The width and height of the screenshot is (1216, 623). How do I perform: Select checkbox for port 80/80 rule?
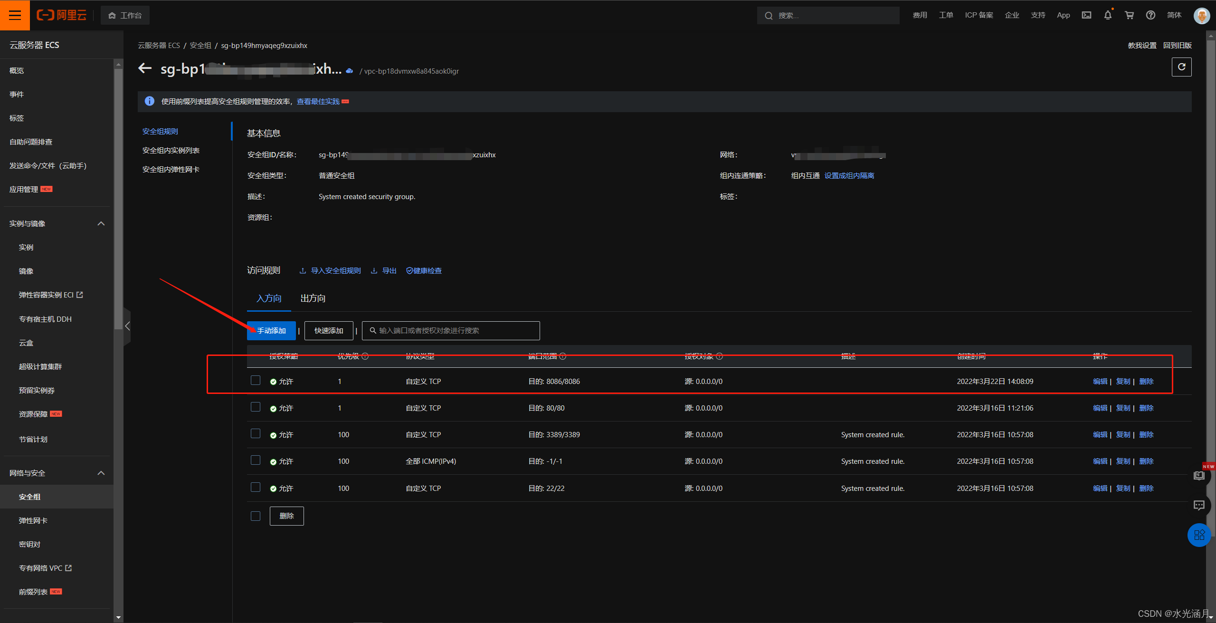click(x=256, y=407)
